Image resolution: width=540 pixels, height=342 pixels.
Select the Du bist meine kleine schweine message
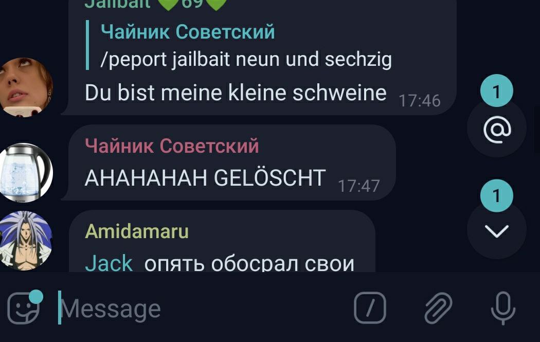pos(236,93)
